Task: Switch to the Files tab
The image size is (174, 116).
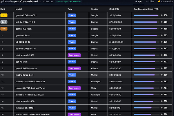Action: (150, 1)
